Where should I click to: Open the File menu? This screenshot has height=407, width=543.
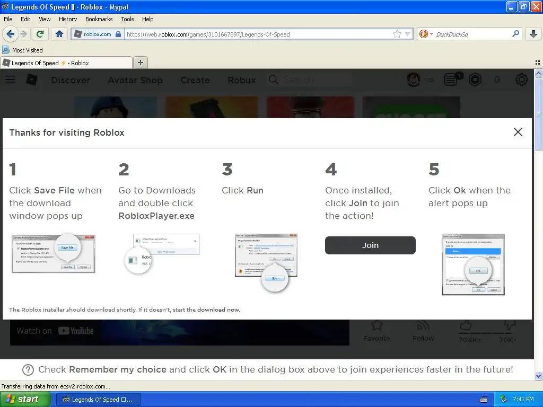tap(8, 19)
